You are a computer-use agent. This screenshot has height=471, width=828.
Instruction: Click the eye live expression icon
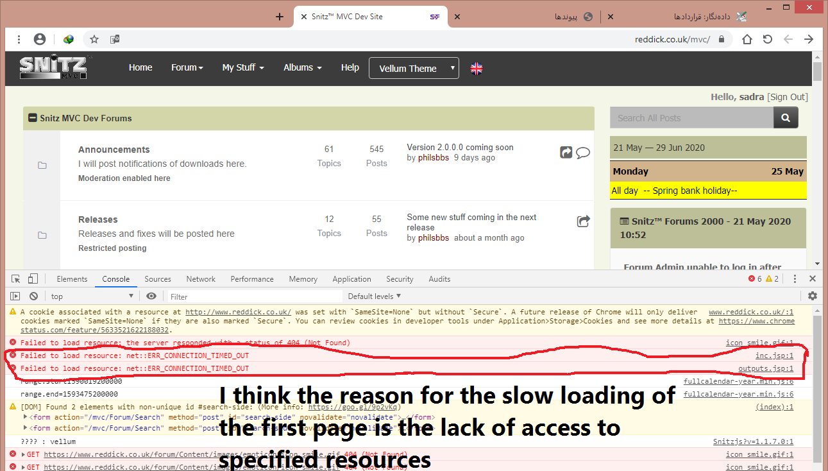click(151, 296)
